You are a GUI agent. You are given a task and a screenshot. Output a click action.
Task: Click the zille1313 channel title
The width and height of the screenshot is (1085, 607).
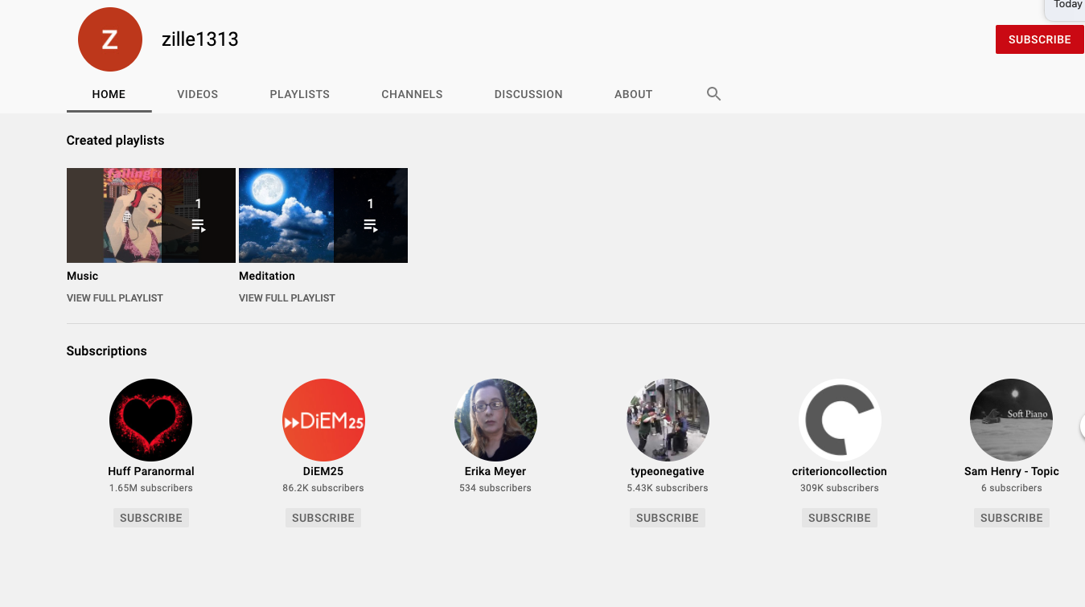(x=200, y=39)
